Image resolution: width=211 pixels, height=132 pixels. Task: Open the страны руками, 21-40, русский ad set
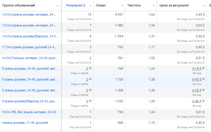(x=25, y=123)
